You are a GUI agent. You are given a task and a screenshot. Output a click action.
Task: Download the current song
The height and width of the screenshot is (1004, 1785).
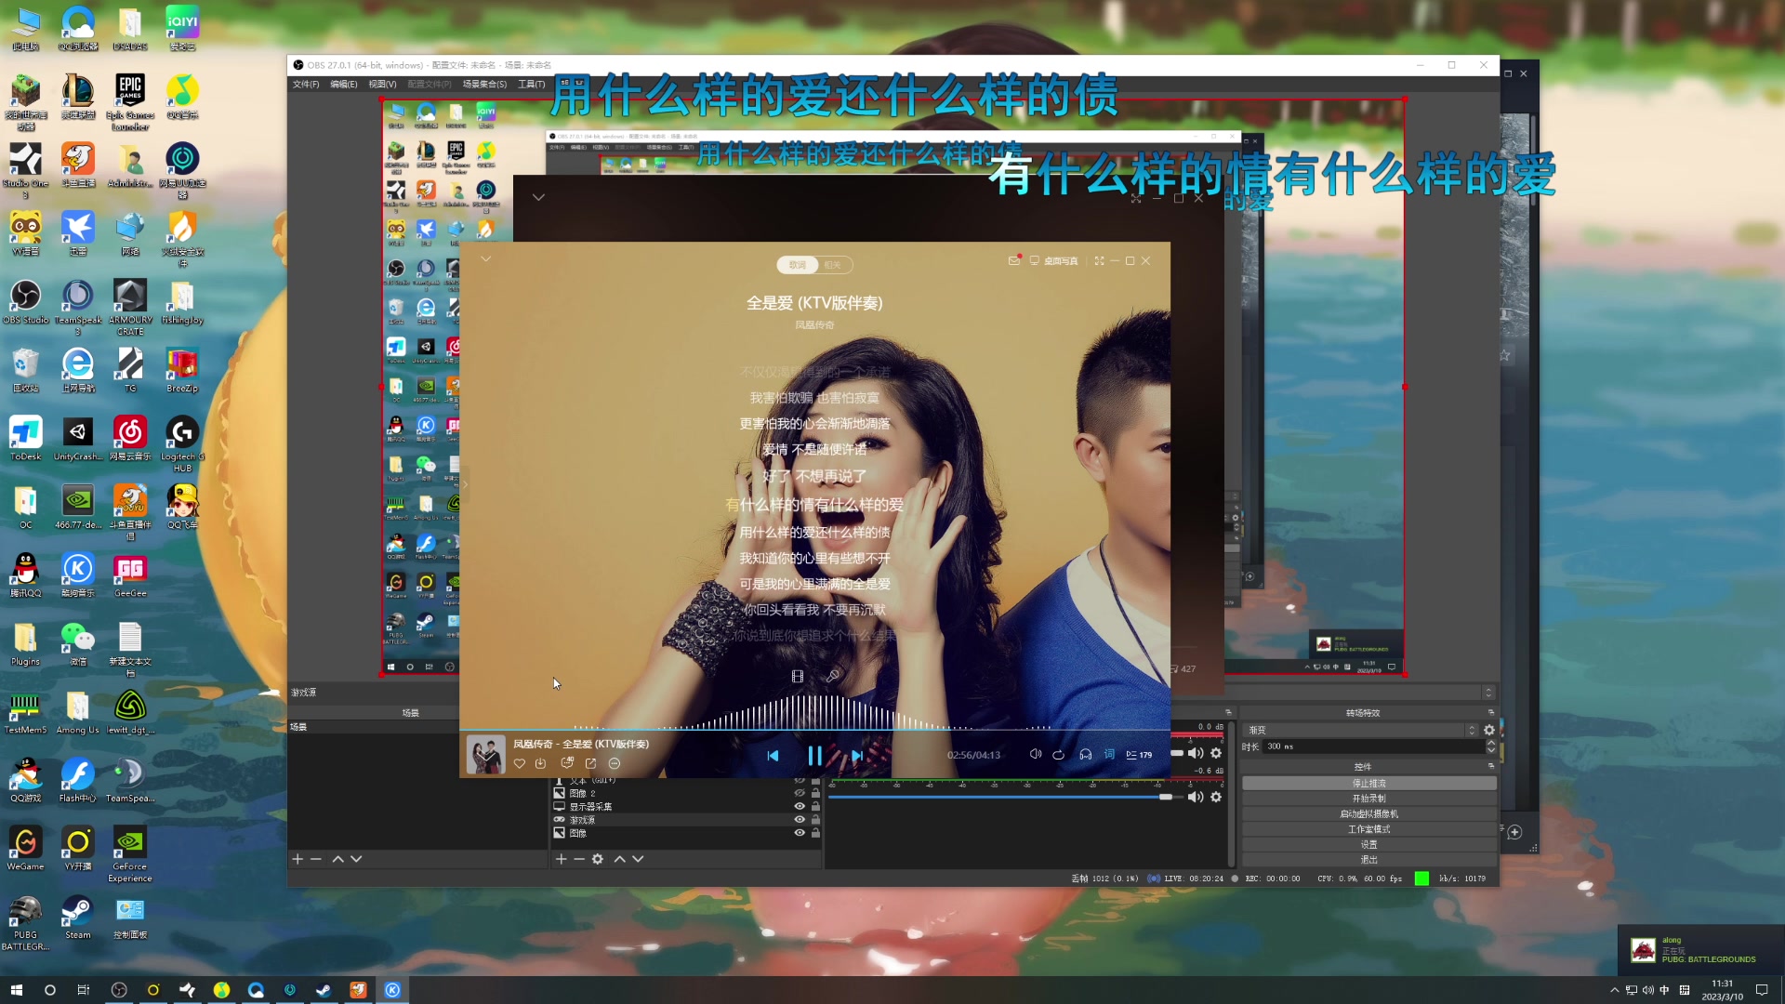(540, 763)
